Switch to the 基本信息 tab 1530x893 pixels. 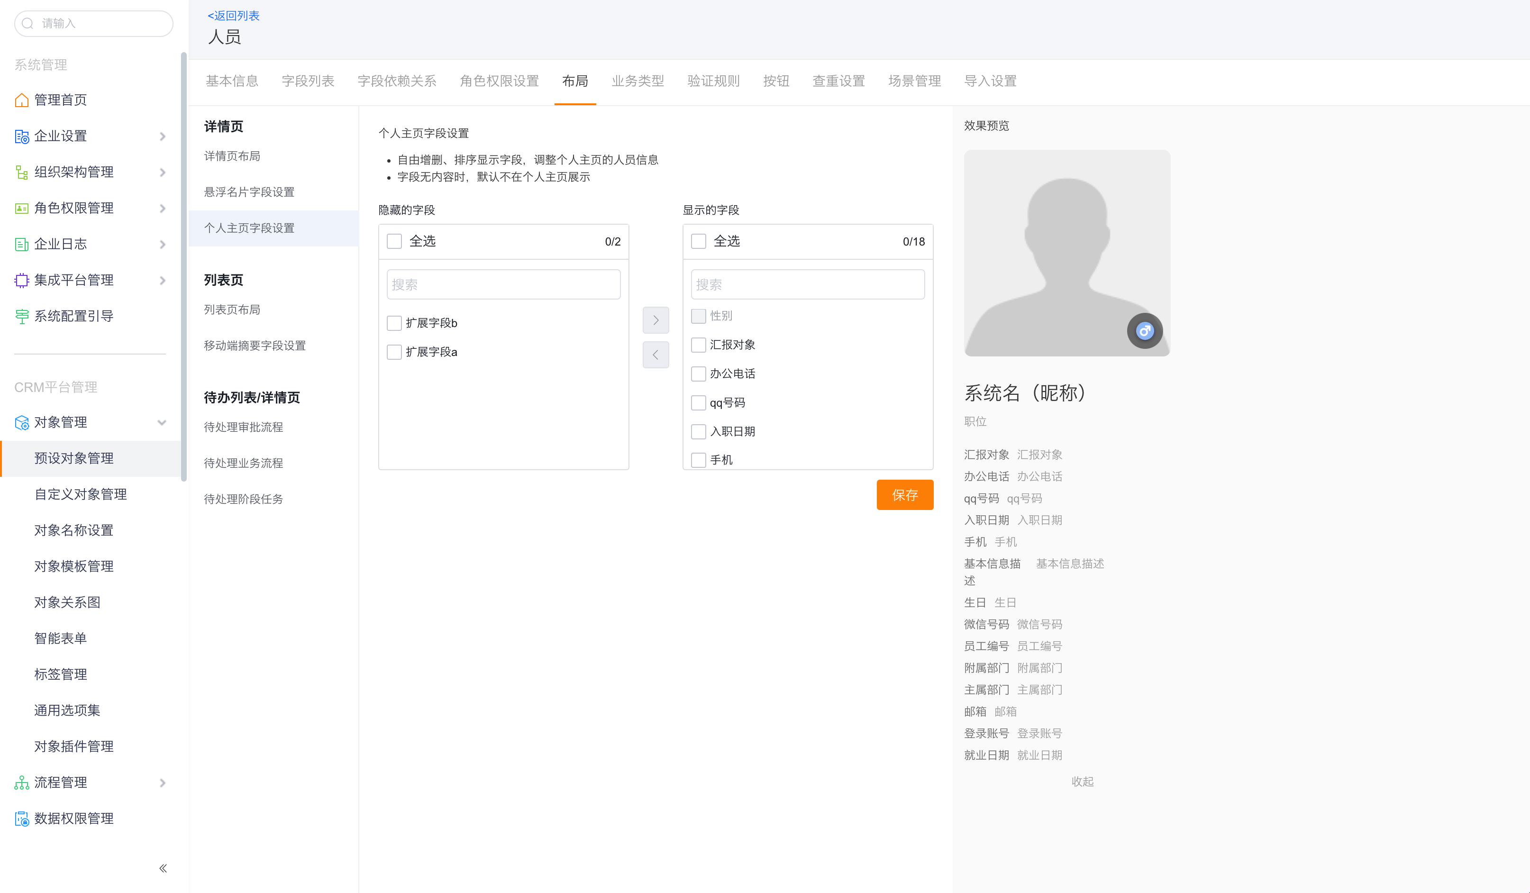232,81
